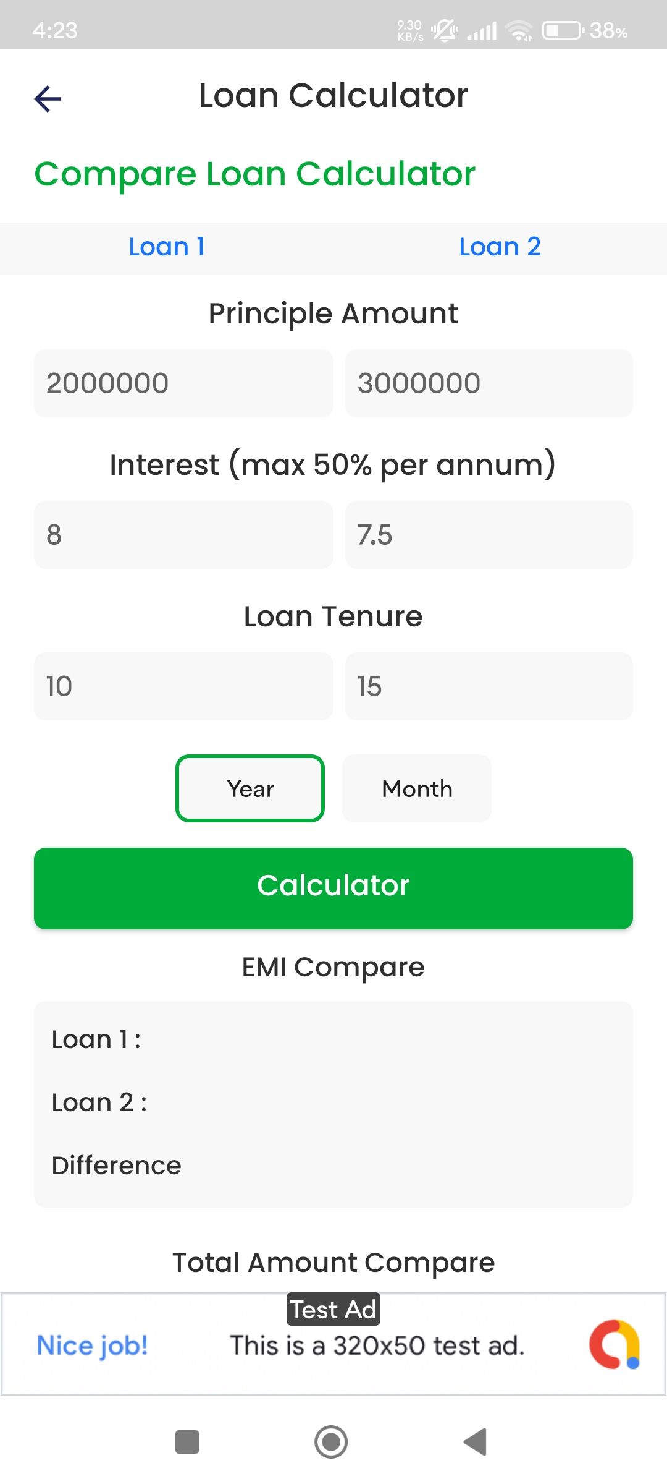Switch to the Loan 1 tab
Image resolution: width=667 pixels, height=1484 pixels.
tap(167, 247)
